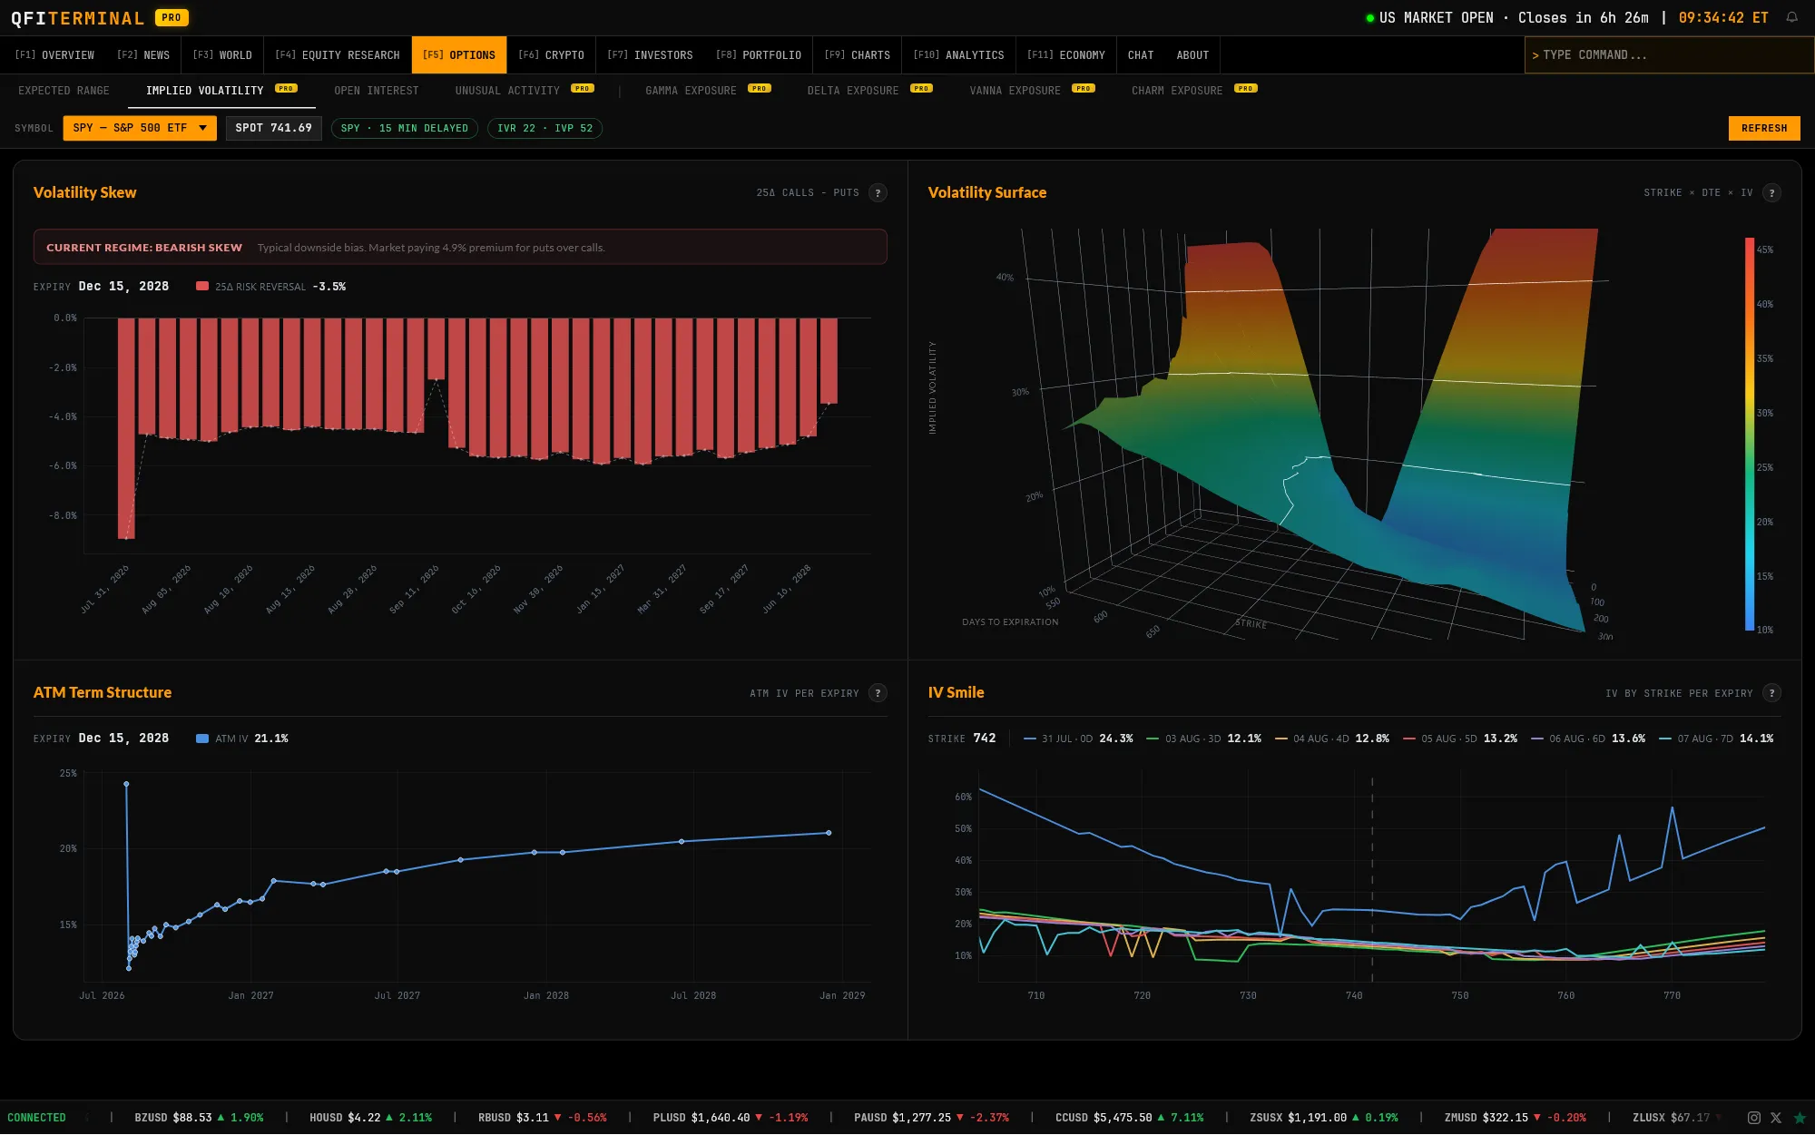1815x1135 pixels.
Task: Open the Instagram link icon
Action: pos(1754,1118)
